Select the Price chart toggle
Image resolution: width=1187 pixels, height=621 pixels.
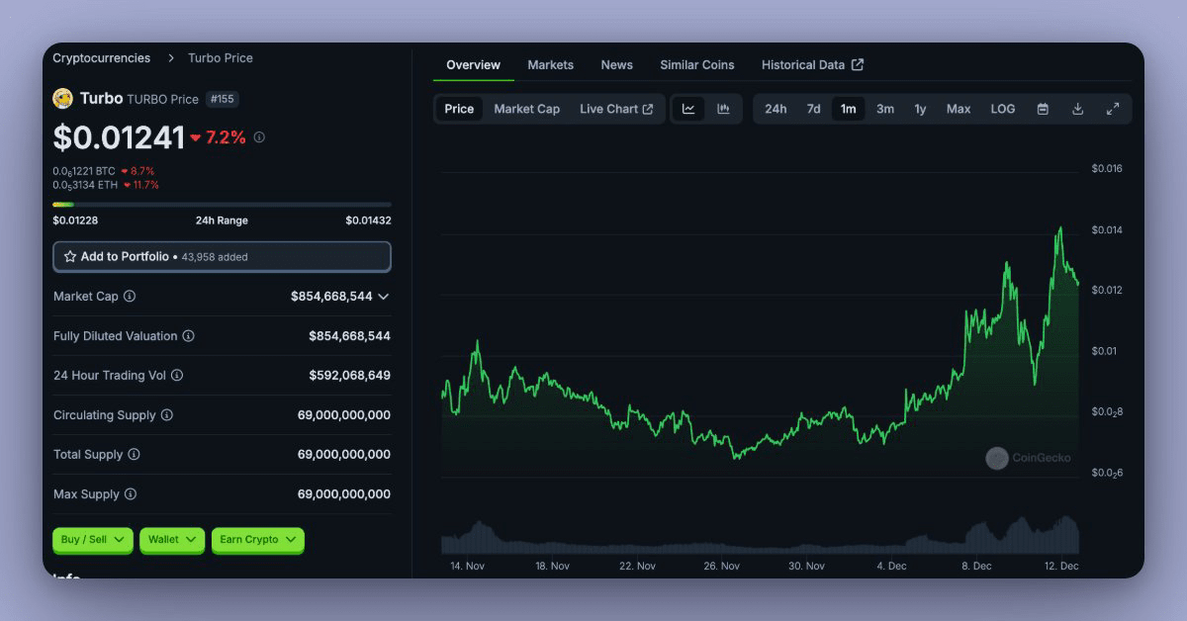459,109
